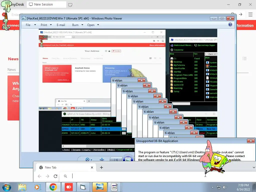Open Windows Media Player from the taskbar

[x=37, y=187]
